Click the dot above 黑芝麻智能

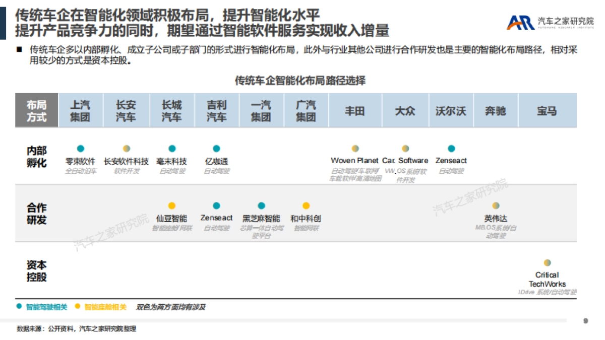261,206
